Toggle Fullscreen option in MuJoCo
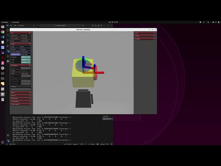The height and width of the screenshot is (166, 221). pyautogui.click(x=26, y=52)
